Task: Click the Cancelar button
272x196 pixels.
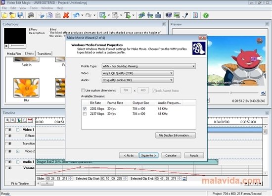Action: tap(171, 155)
